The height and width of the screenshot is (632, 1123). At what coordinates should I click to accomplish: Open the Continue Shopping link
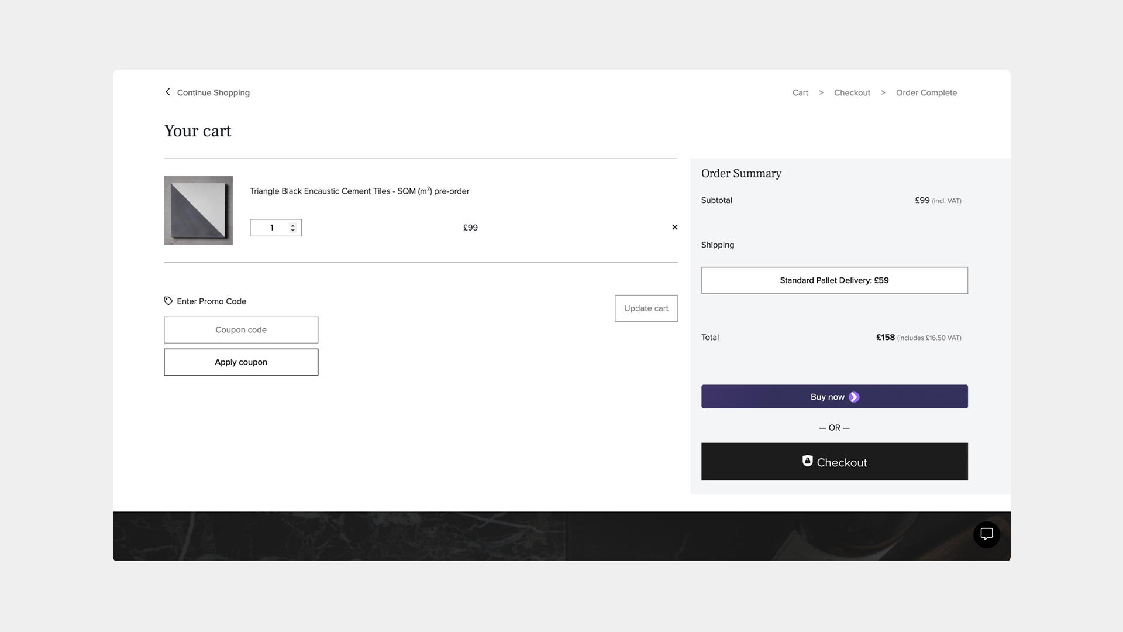(x=213, y=93)
